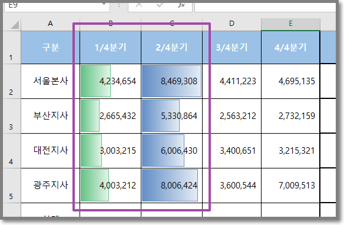Select row 5 header

pos(12,186)
